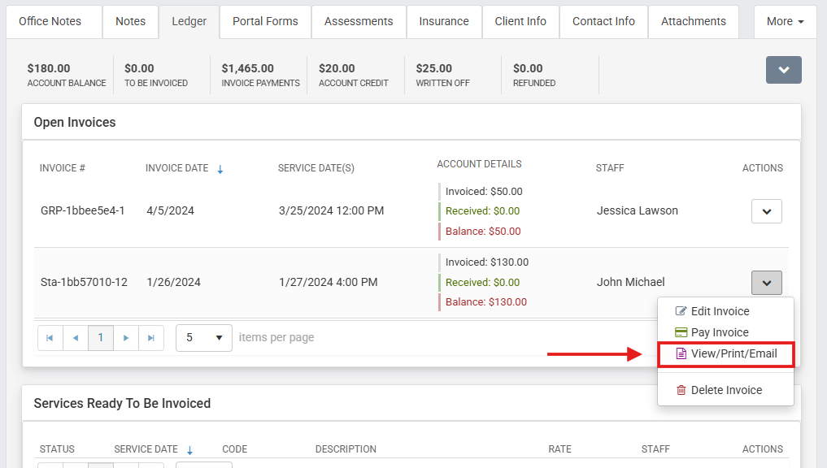Click the Edit Invoice pencil icon

681,311
